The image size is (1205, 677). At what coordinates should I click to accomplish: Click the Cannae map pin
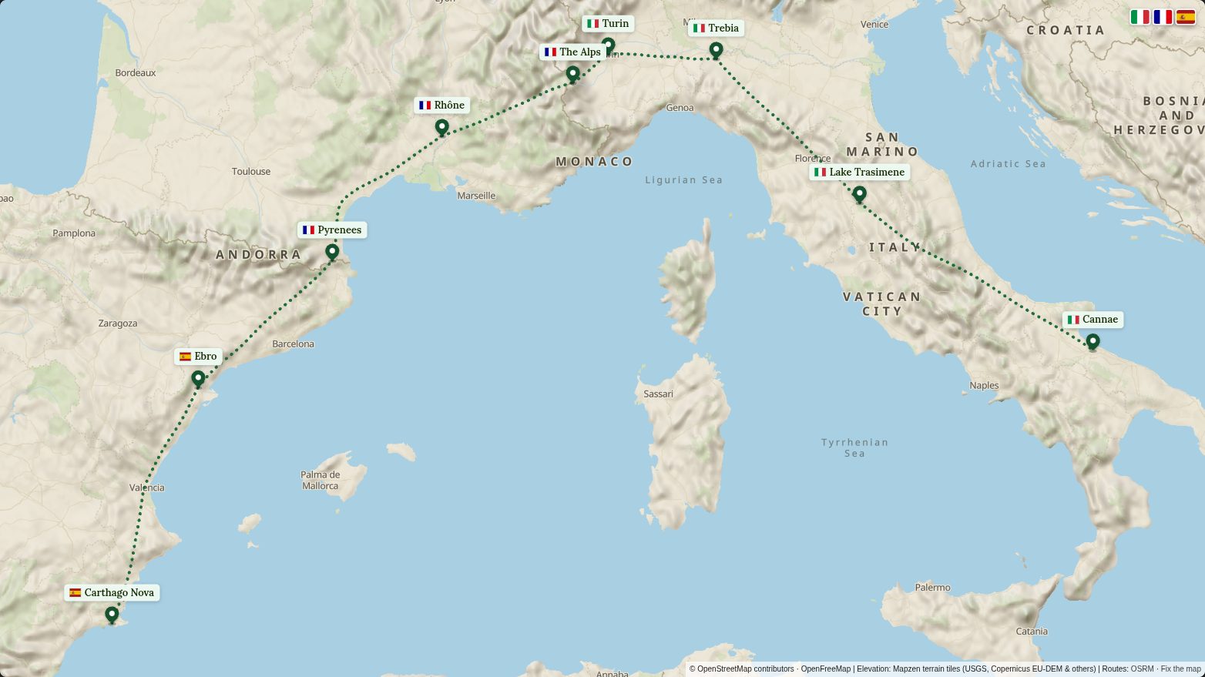[x=1093, y=341]
